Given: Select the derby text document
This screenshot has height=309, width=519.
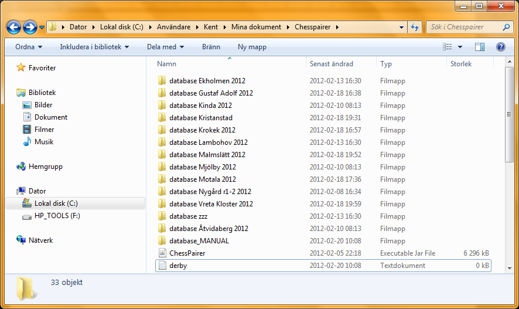Looking at the screenshot, I should click(323, 266).
